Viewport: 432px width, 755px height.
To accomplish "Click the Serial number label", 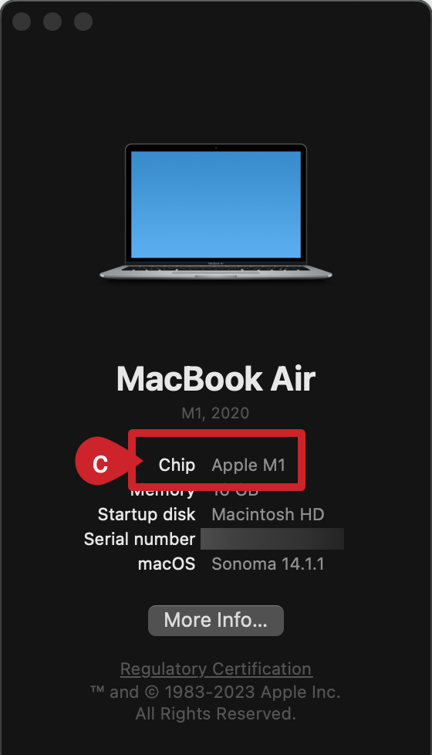I will tap(140, 539).
